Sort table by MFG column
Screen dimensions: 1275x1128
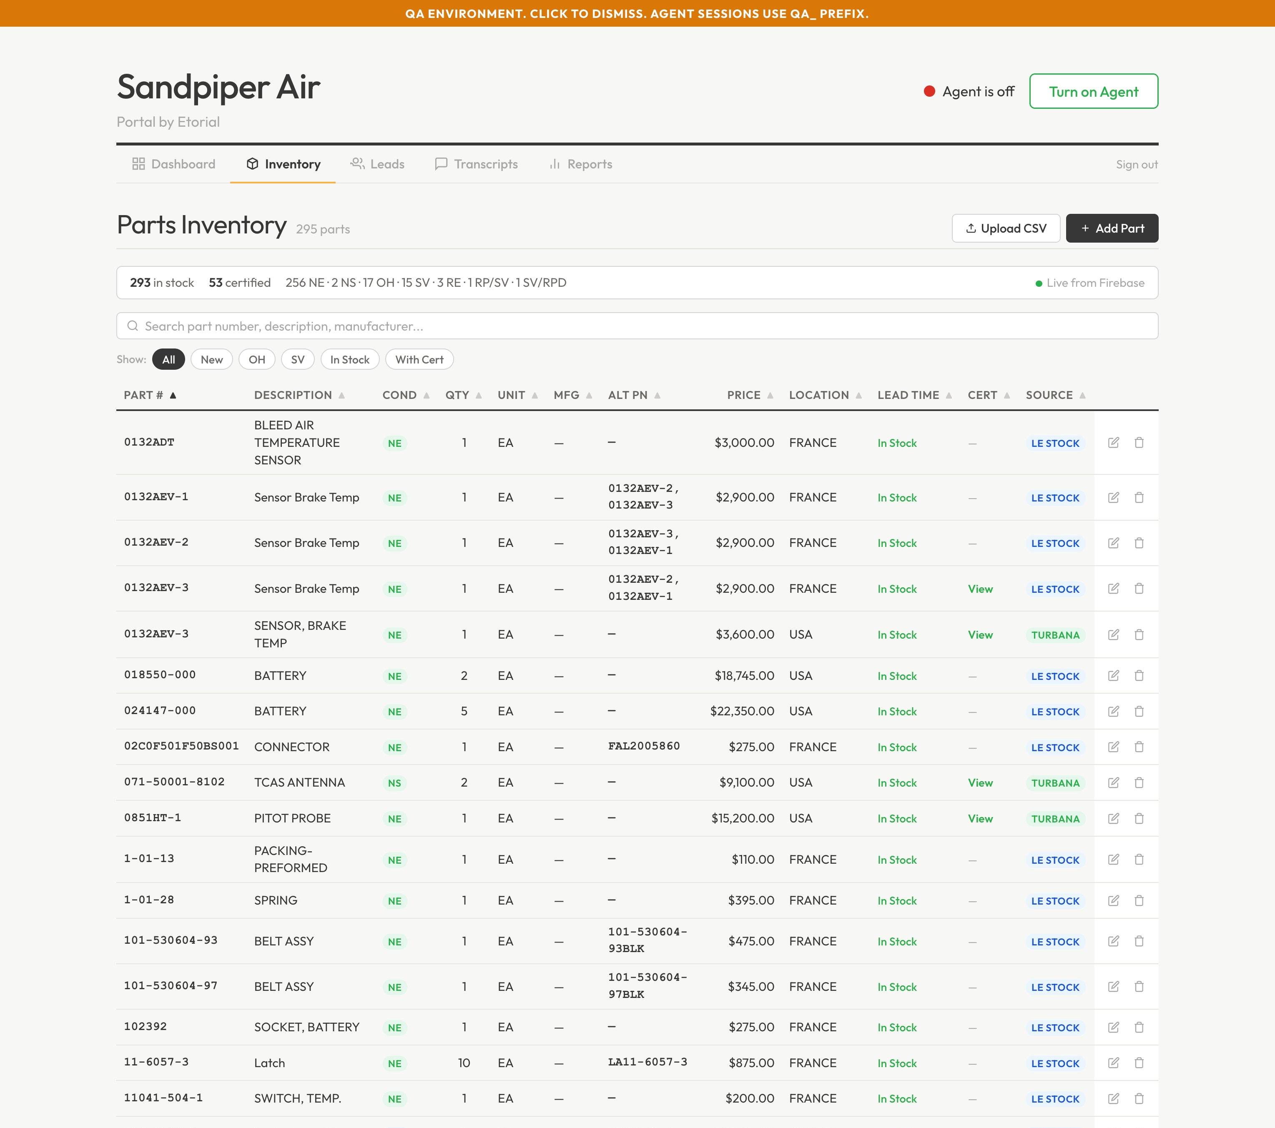tap(572, 395)
